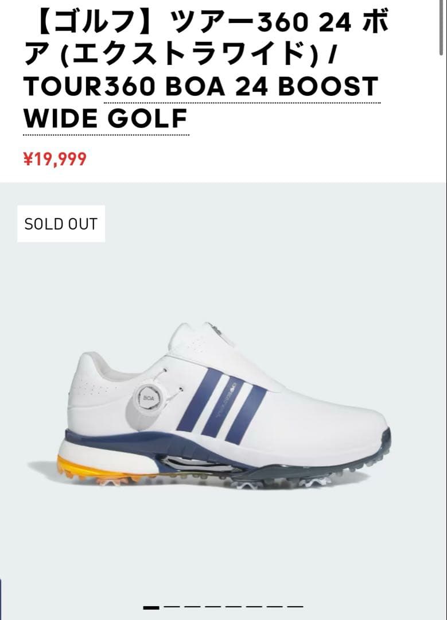Select the first active carousel indicator
The height and width of the screenshot is (620, 447).
click(x=151, y=607)
